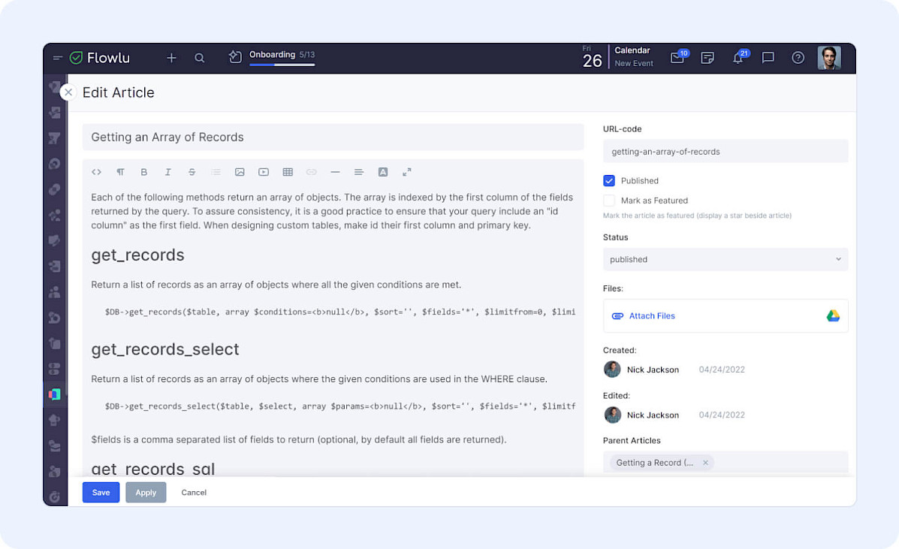Open notifications showing 21 alerts
Screen dimensions: 899x549
click(738, 57)
